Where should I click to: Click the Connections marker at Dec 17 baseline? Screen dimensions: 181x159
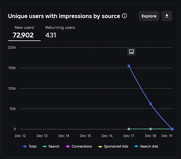coord(129,129)
